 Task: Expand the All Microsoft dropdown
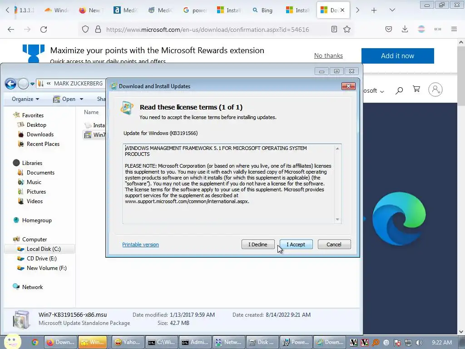click(374, 91)
